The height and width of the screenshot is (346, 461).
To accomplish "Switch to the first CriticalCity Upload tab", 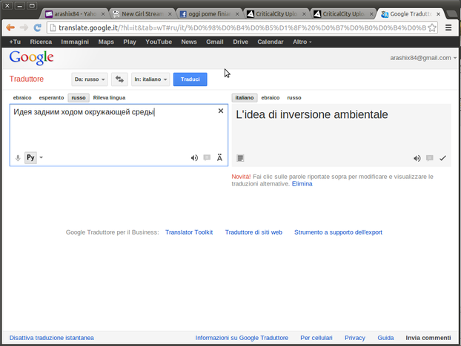I will pyautogui.click(x=276, y=14).
